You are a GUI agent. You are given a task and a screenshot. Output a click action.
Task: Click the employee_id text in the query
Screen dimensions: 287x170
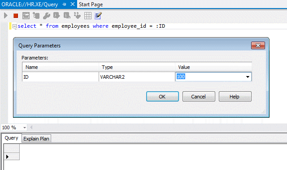pos(129,26)
